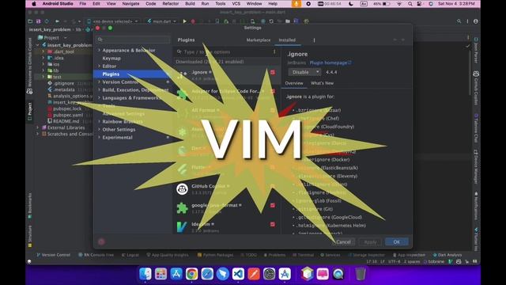Open Visual Studio Code from the dock

point(238,274)
